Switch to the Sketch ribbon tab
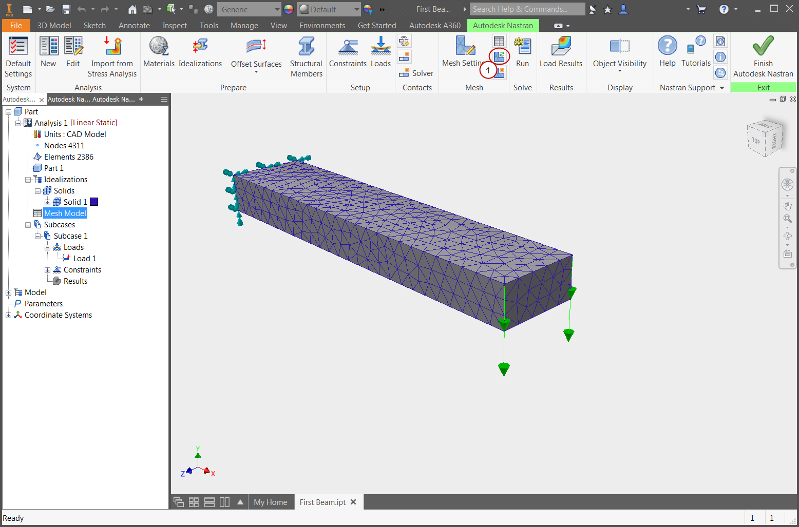799x527 pixels. [x=94, y=26]
